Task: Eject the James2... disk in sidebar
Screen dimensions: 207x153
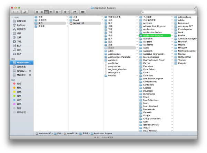Action: point(30,71)
